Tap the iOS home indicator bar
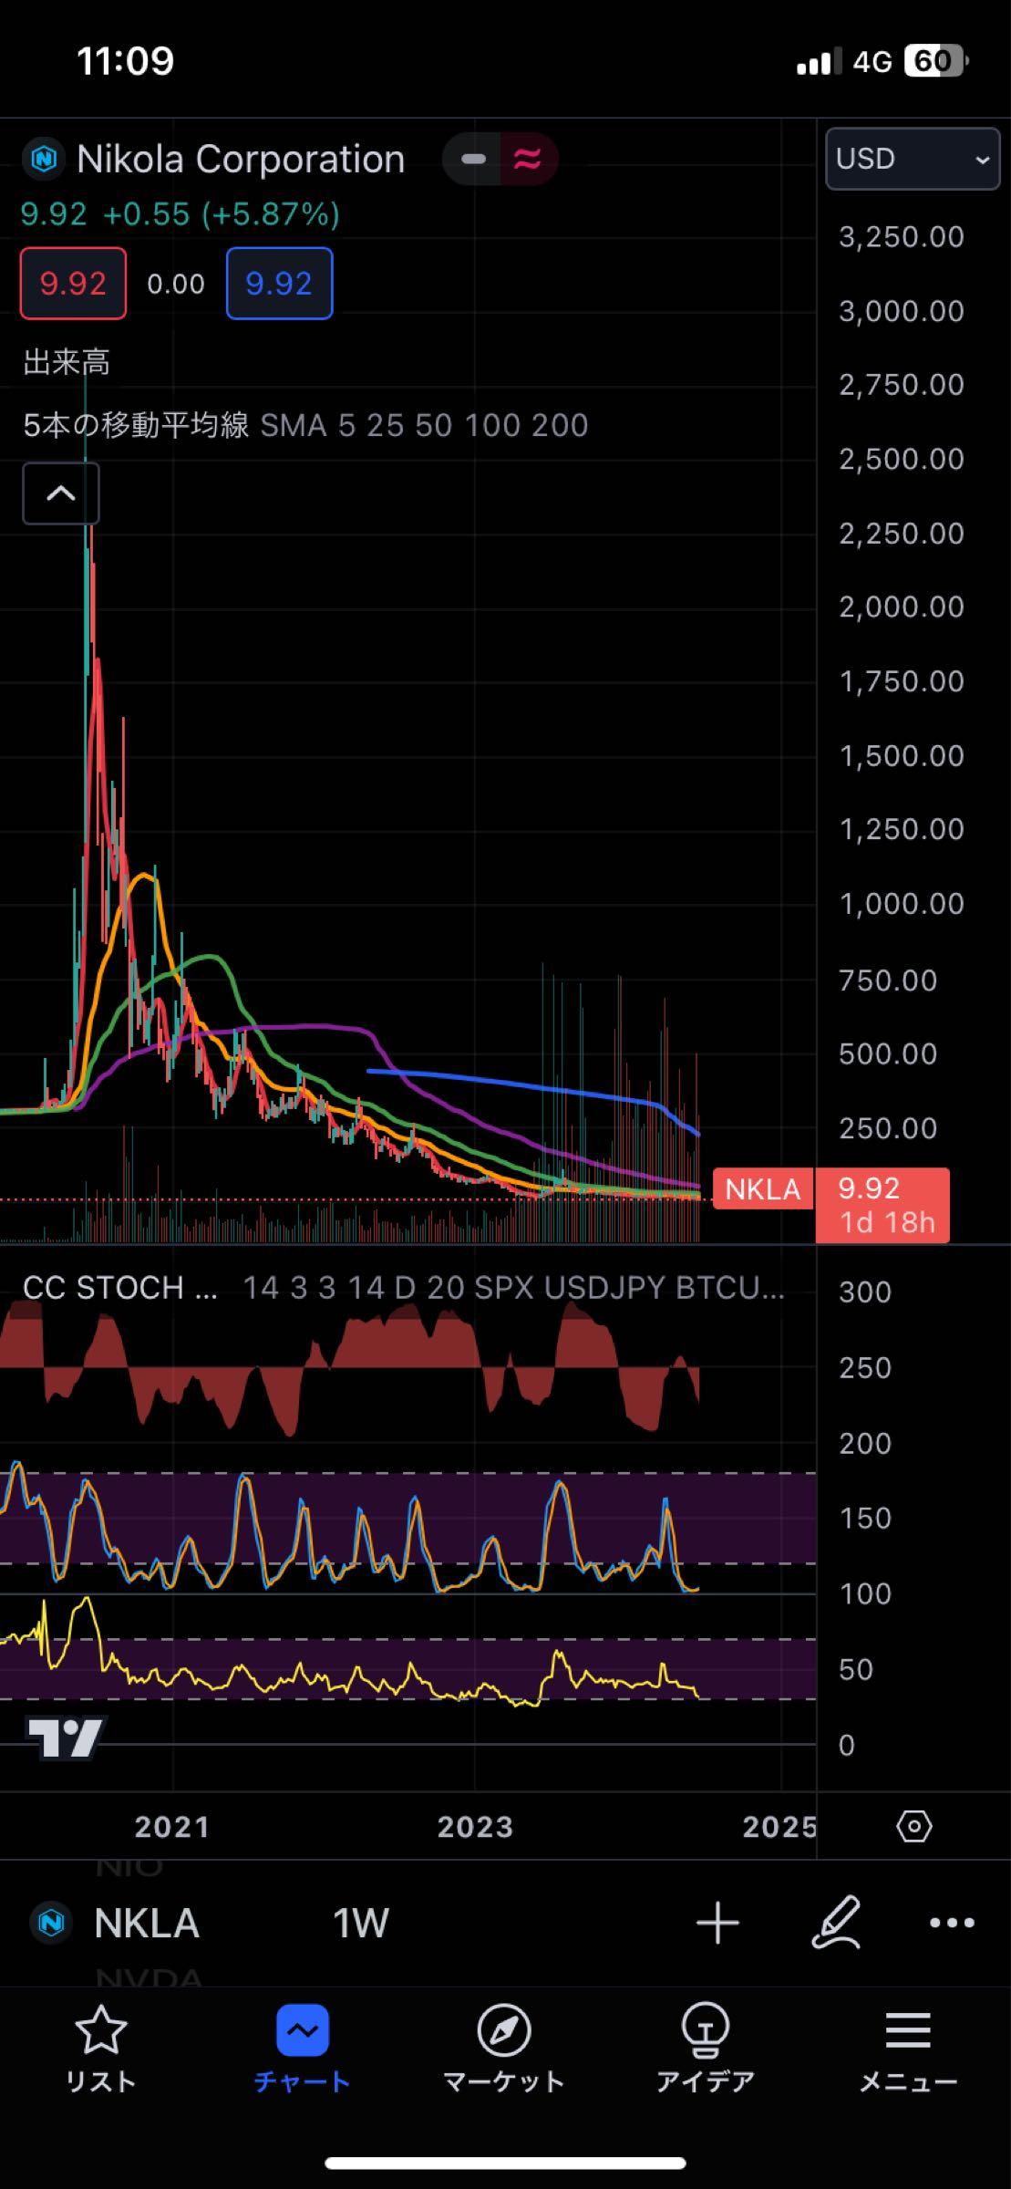 point(505,2163)
